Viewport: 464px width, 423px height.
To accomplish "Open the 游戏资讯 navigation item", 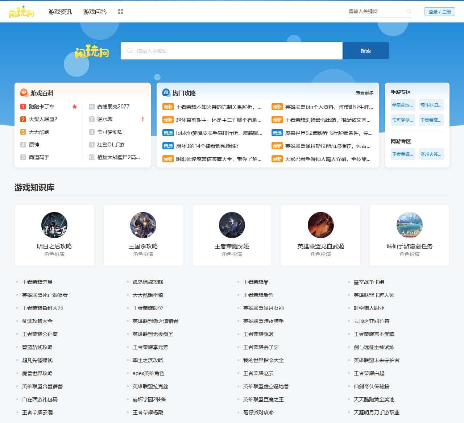I will point(60,12).
